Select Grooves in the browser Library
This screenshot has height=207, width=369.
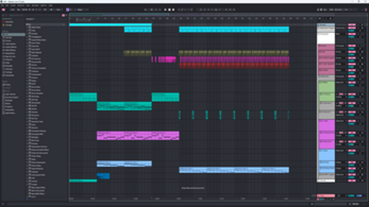(9, 69)
